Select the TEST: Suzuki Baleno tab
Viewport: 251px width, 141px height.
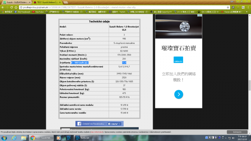(47, 2)
